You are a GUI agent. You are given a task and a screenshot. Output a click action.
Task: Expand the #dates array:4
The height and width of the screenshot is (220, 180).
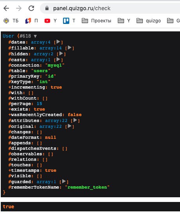[x=58, y=42]
